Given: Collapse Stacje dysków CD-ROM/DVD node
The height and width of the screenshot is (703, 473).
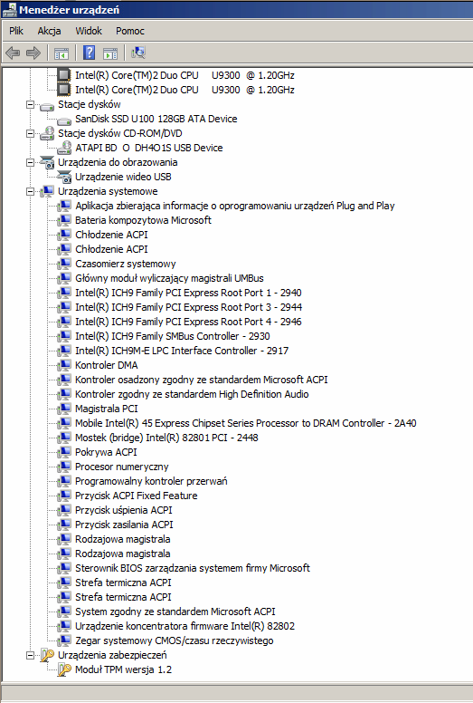Looking at the screenshot, I should click(30, 133).
